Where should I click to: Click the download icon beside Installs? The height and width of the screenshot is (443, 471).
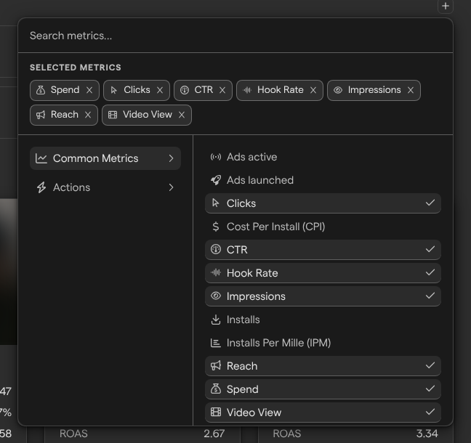click(216, 320)
